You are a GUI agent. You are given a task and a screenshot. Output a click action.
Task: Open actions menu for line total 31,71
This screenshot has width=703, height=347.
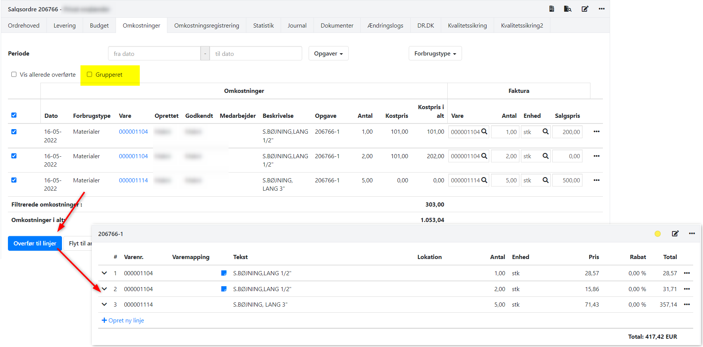click(687, 289)
